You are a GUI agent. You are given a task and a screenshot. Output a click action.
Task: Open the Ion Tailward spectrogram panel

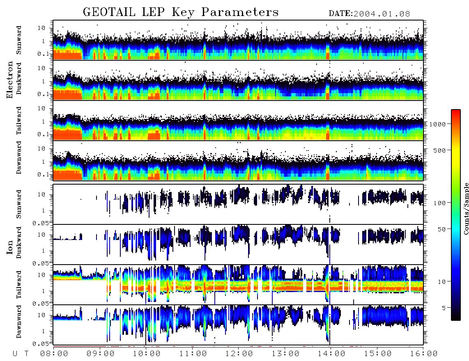tap(238, 285)
